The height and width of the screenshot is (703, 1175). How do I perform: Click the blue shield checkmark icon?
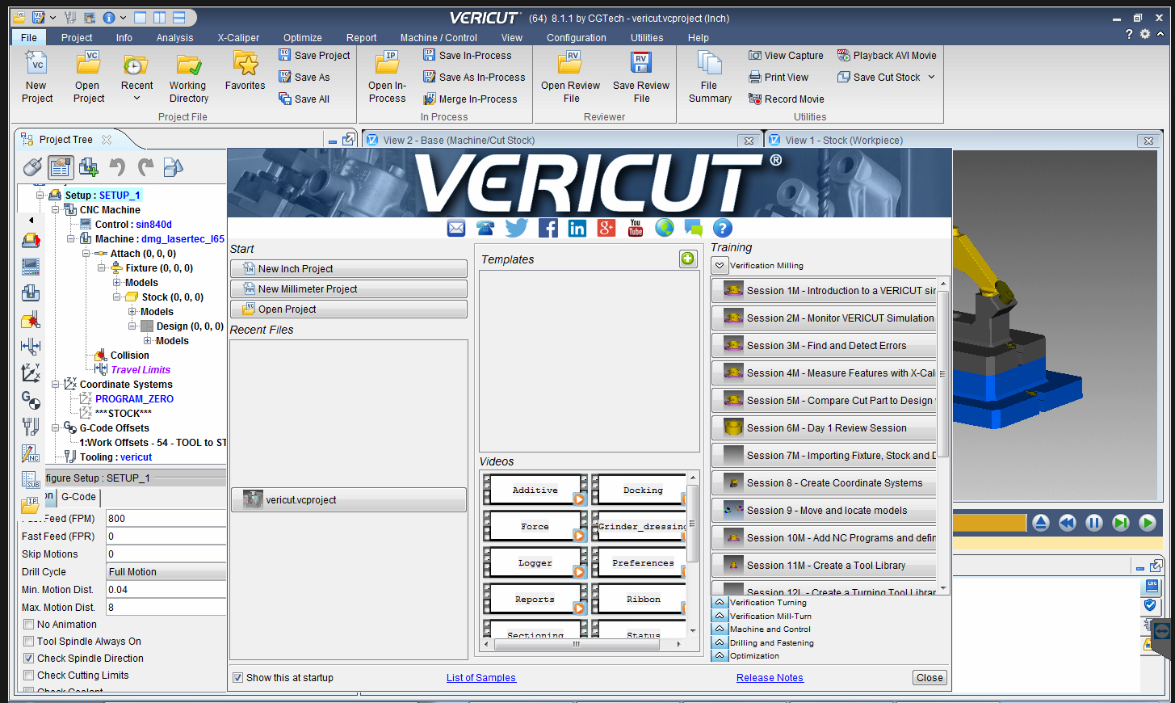1151,605
